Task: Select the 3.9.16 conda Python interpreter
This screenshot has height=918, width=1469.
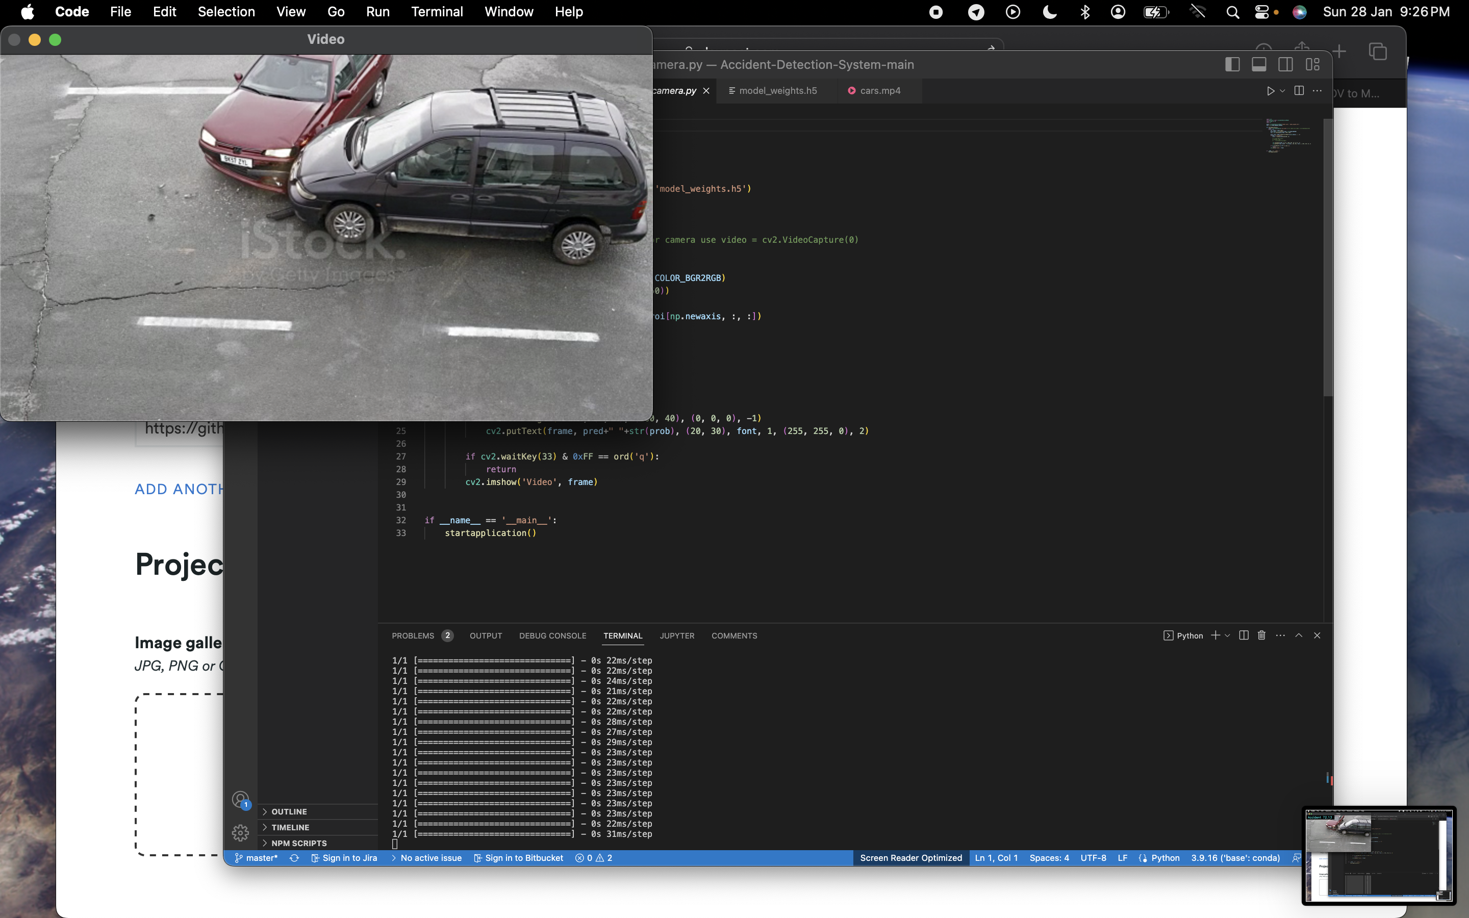Action: [x=1235, y=858]
